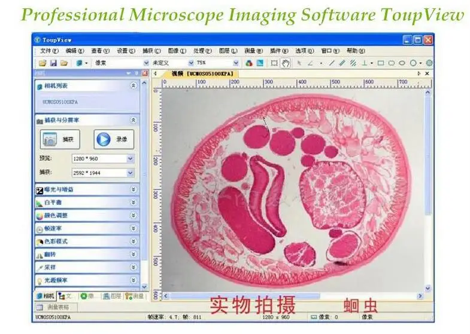This screenshot has width=470, height=334.
Task: Collapse the 捕获与分辨率 panel chevron
Action: point(134,120)
